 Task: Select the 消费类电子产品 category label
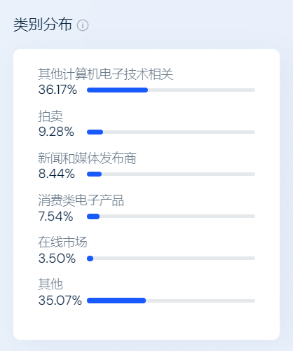point(81,200)
